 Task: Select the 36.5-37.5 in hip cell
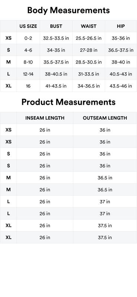click(x=121, y=50)
